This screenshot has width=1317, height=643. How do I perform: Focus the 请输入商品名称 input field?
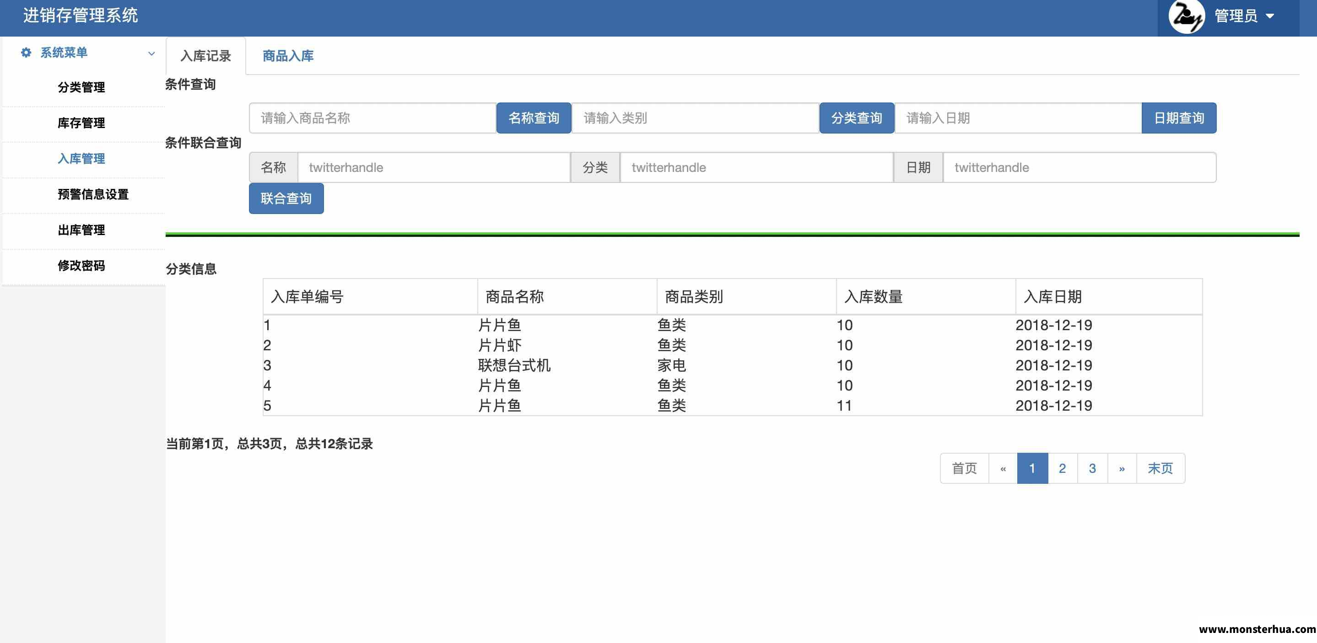372,118
